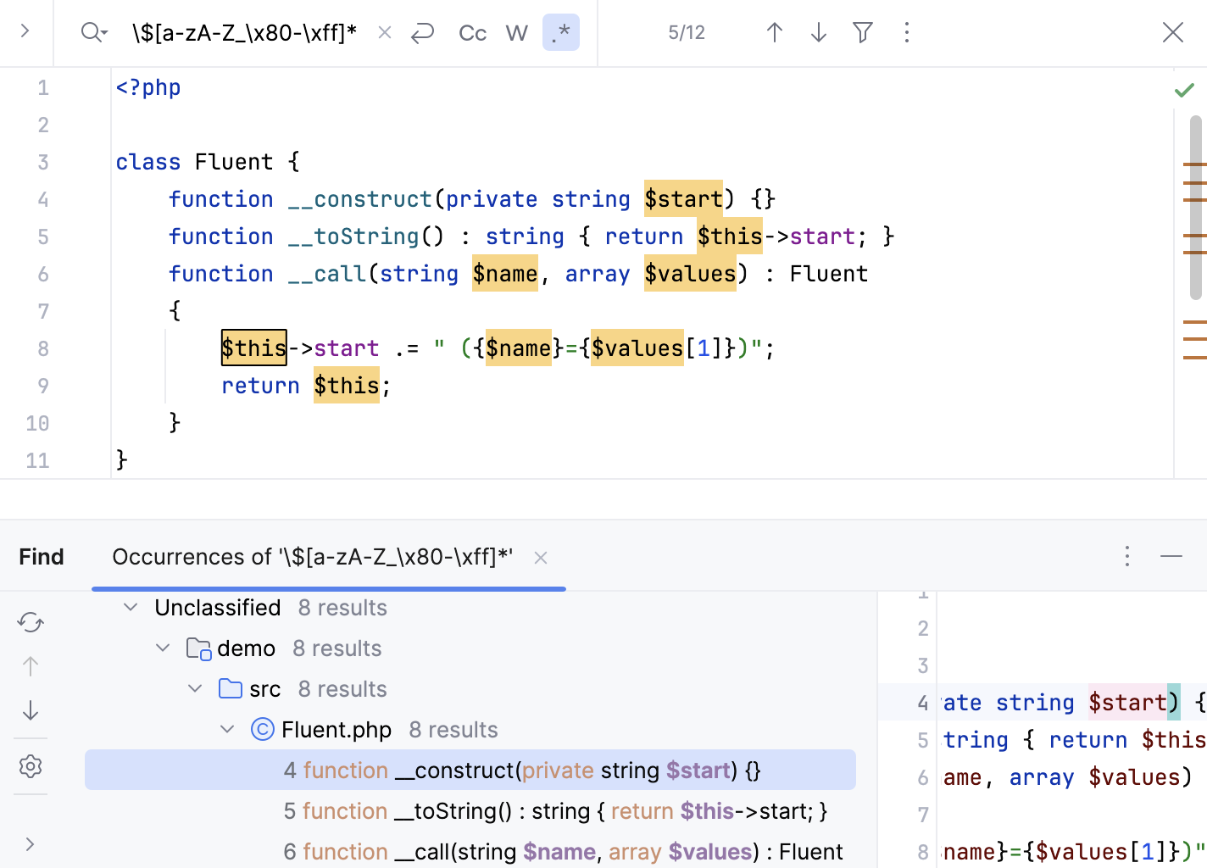The height and width of the screenshot is (868, 1207).
Task: Clear the search query text
Action: [384, 32]
